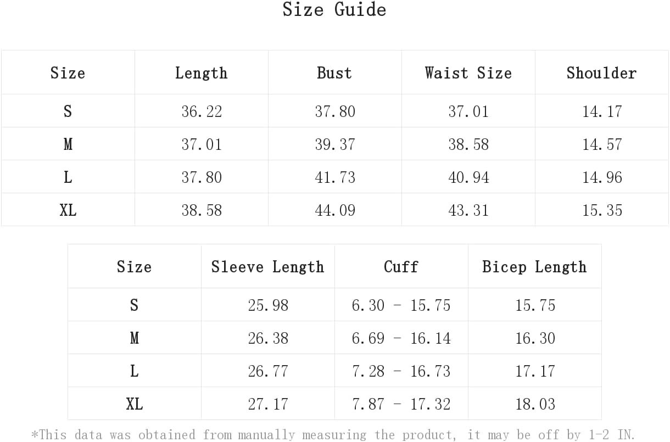Click cuff range 6.69 - 16.14
670x442 pixels.
401,338
